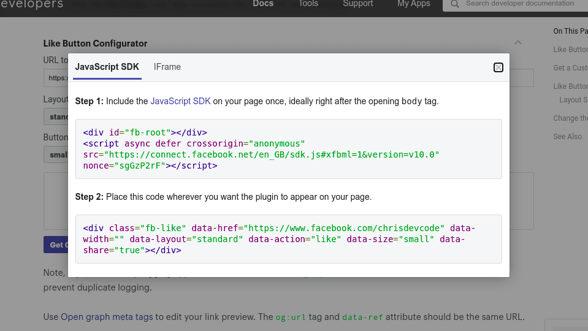Screen dimensions: 588x331
Task: Click the 'Step 1:' label
Action: [x=90, y=101]
